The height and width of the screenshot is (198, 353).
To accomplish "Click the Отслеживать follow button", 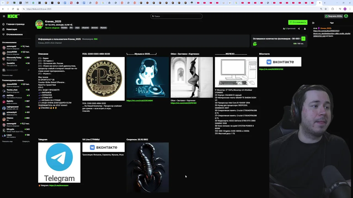I will tap(298, 22).
